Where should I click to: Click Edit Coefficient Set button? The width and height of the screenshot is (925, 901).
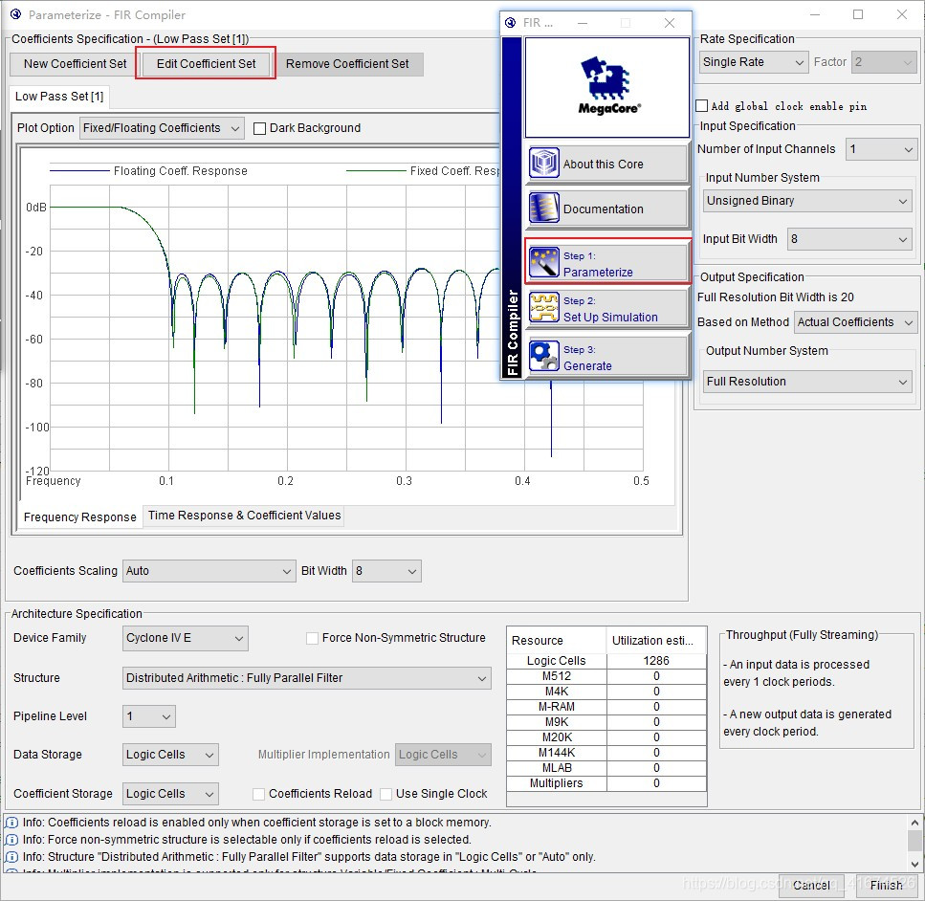(x=206, y=64)
